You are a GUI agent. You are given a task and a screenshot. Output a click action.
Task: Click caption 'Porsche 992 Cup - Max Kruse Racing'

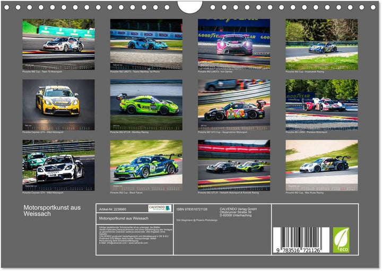[x=305, y=193]
